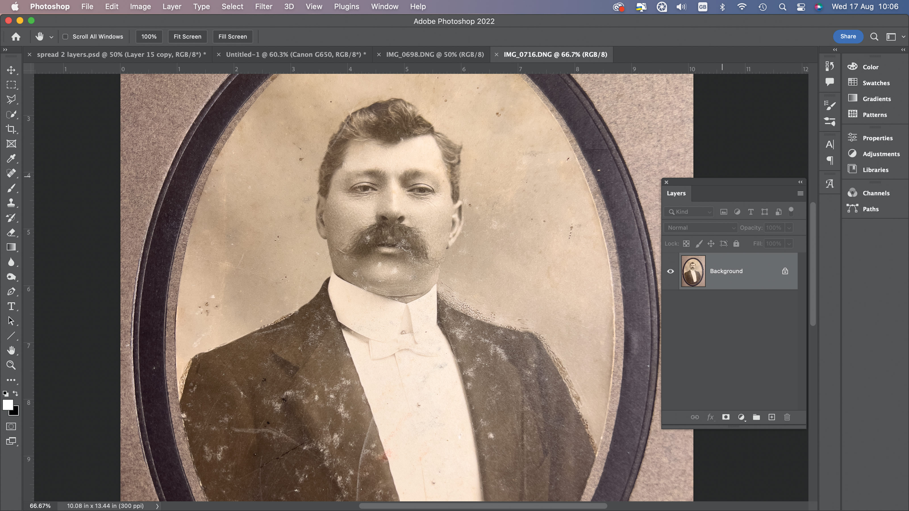Enable Scroll All Windows checkbox
The width and height of the screenshot is (909, 511).
point(65,36)
